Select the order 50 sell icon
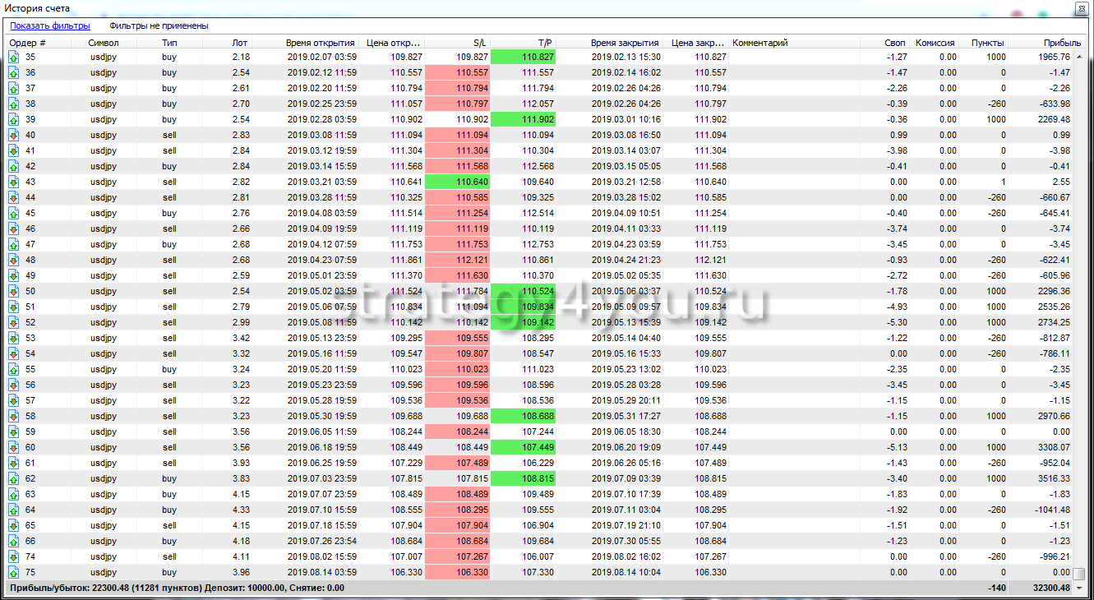This screenshot has width=1094, height=600. point(14,291)
